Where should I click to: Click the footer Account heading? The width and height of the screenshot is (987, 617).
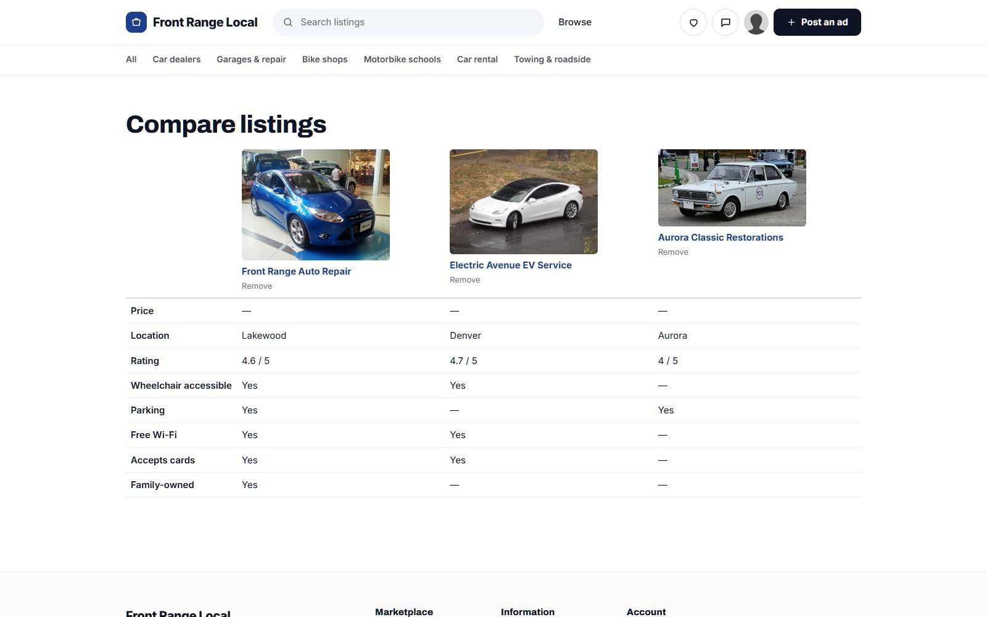coord(646,611)
